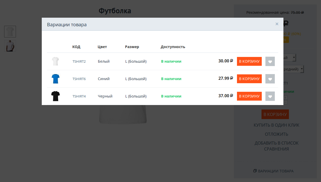Select second gallery thumbnail with model photo
This screenshot has width=321, height=182.
pos(10,46)
